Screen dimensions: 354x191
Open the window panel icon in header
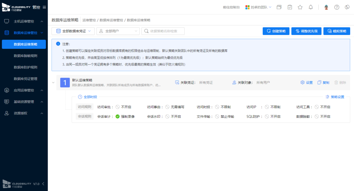pyautogui.click(x=279, y=7)
